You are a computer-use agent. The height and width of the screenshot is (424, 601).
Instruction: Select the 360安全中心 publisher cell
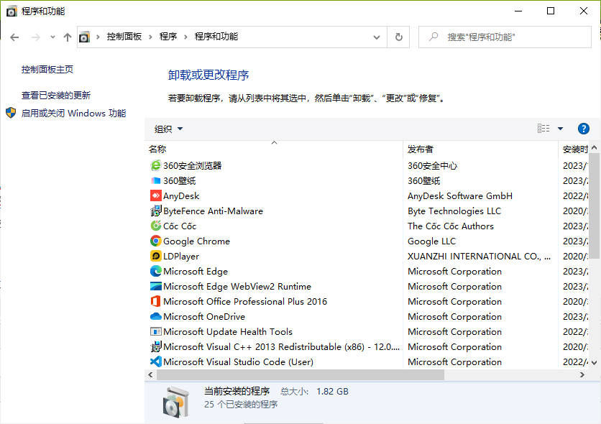pyautogui.click(x=432, y=165)
